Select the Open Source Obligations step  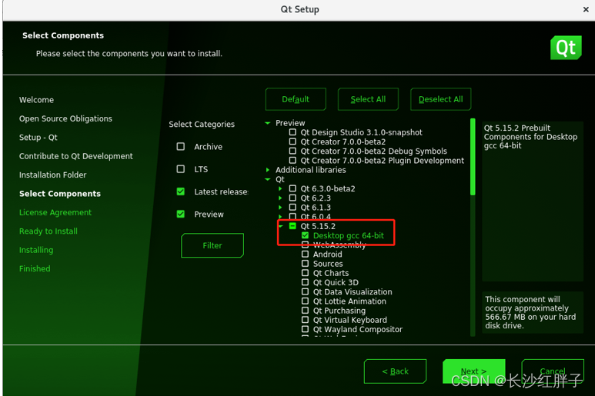(x=65, y=118)
